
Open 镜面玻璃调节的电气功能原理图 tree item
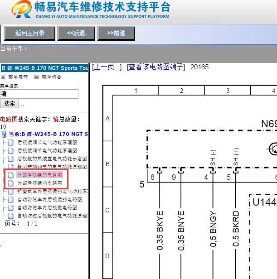coord(52,167)
